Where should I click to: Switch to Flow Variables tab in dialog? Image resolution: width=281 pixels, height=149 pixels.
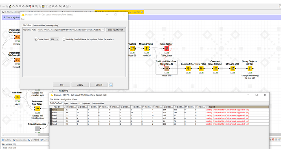click(39, 25)
